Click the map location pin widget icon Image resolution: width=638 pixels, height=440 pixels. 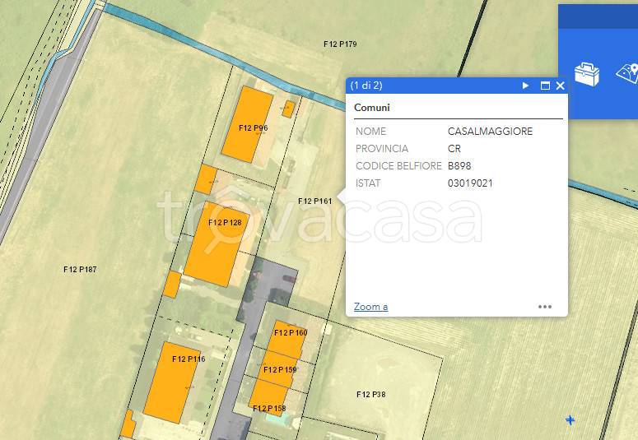coord(629,74)
